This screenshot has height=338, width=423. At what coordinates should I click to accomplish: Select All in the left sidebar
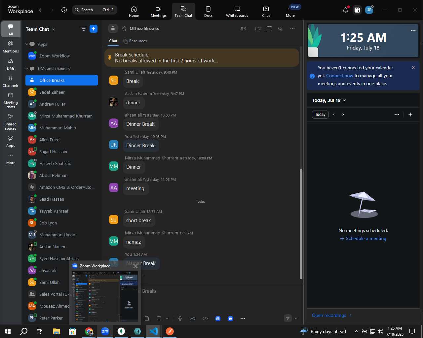[11, 29]
